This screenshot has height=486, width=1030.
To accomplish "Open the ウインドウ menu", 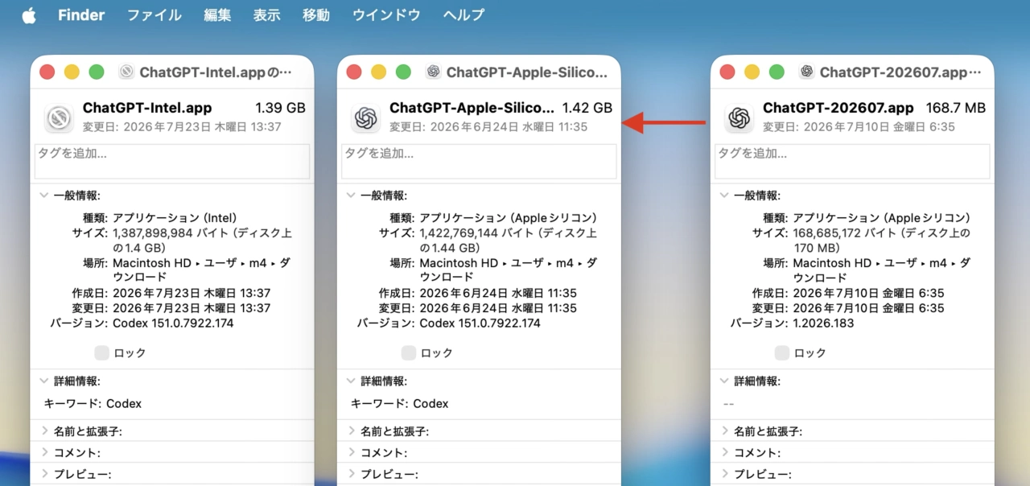I will click(386, 15).
